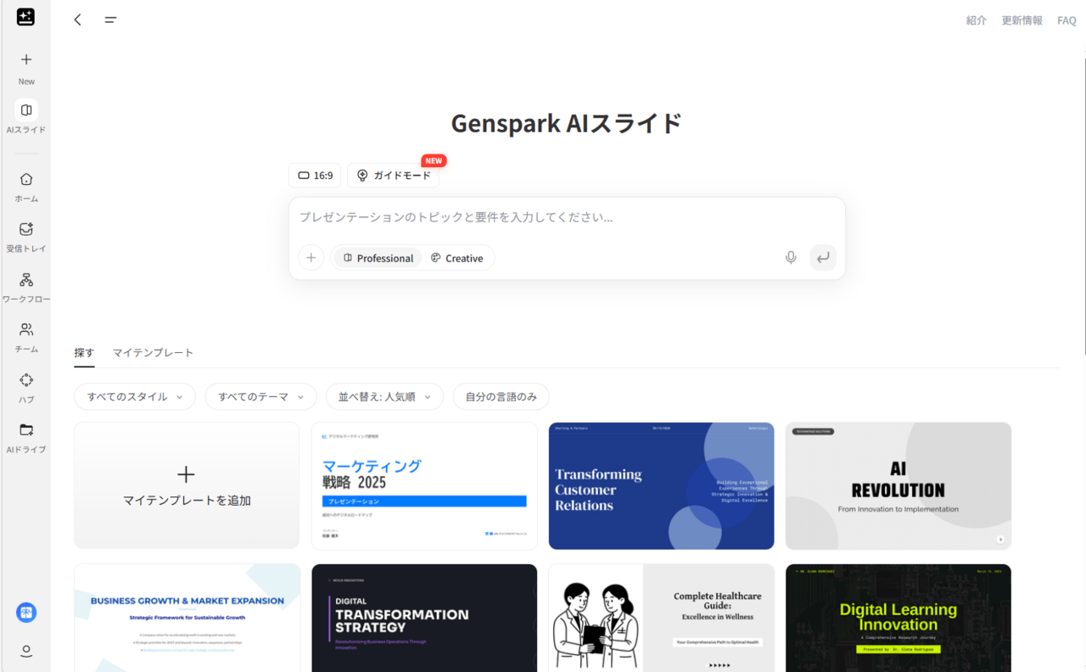The image size is (1086, 672).
Task: Open the Transforming Customer Relations blue template
Action: (x=661, y=486)
